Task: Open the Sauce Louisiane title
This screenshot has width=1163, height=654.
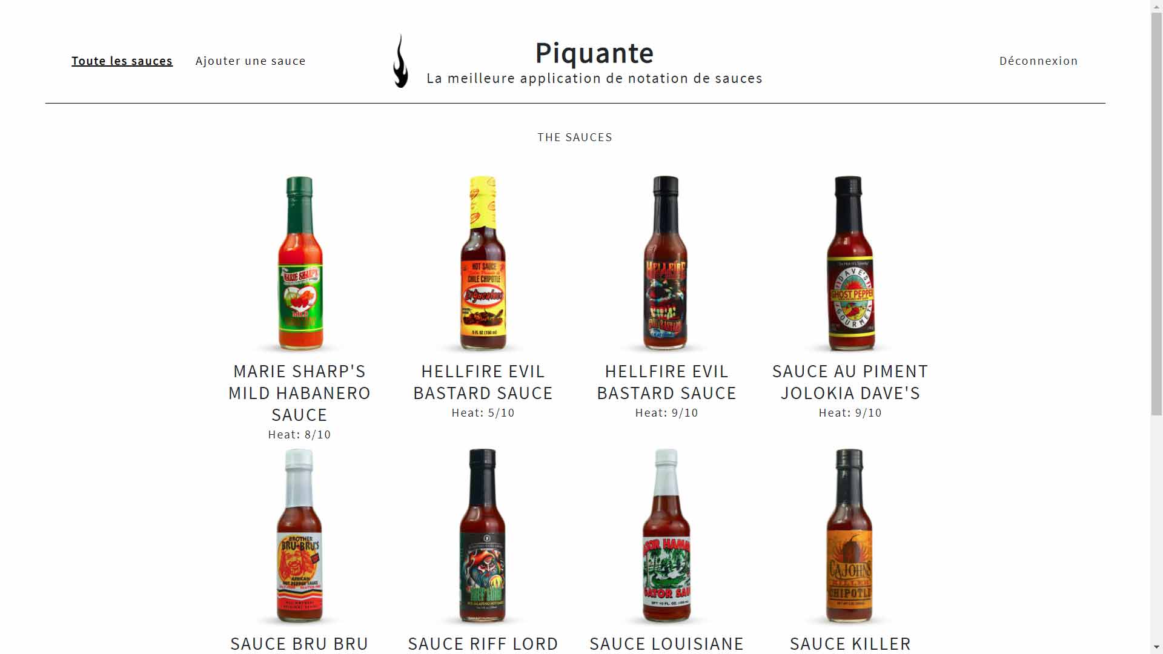Action: 666,643
